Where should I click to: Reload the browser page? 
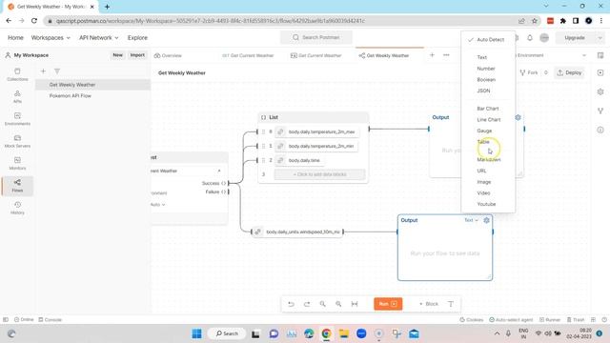coord(34,21)
